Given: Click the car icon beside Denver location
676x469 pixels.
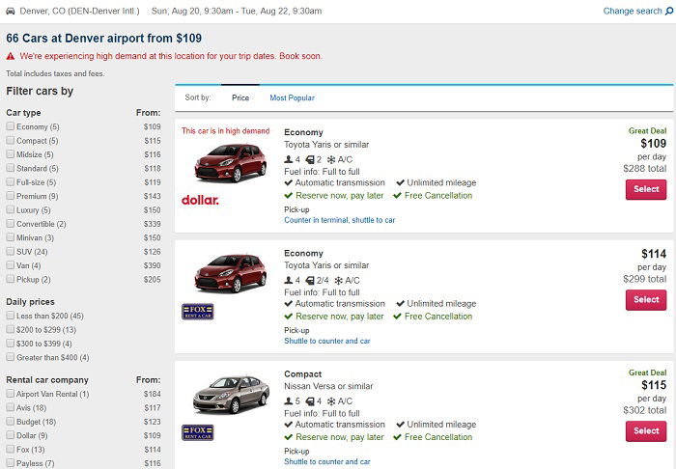Looking at the screenshot, I should click(x=11, y=11).
